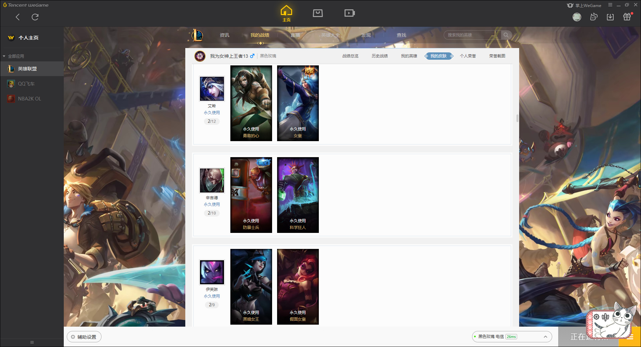Click the sidebar bottom menu handle
Screen dimensions: 641x347
[32, 342]
